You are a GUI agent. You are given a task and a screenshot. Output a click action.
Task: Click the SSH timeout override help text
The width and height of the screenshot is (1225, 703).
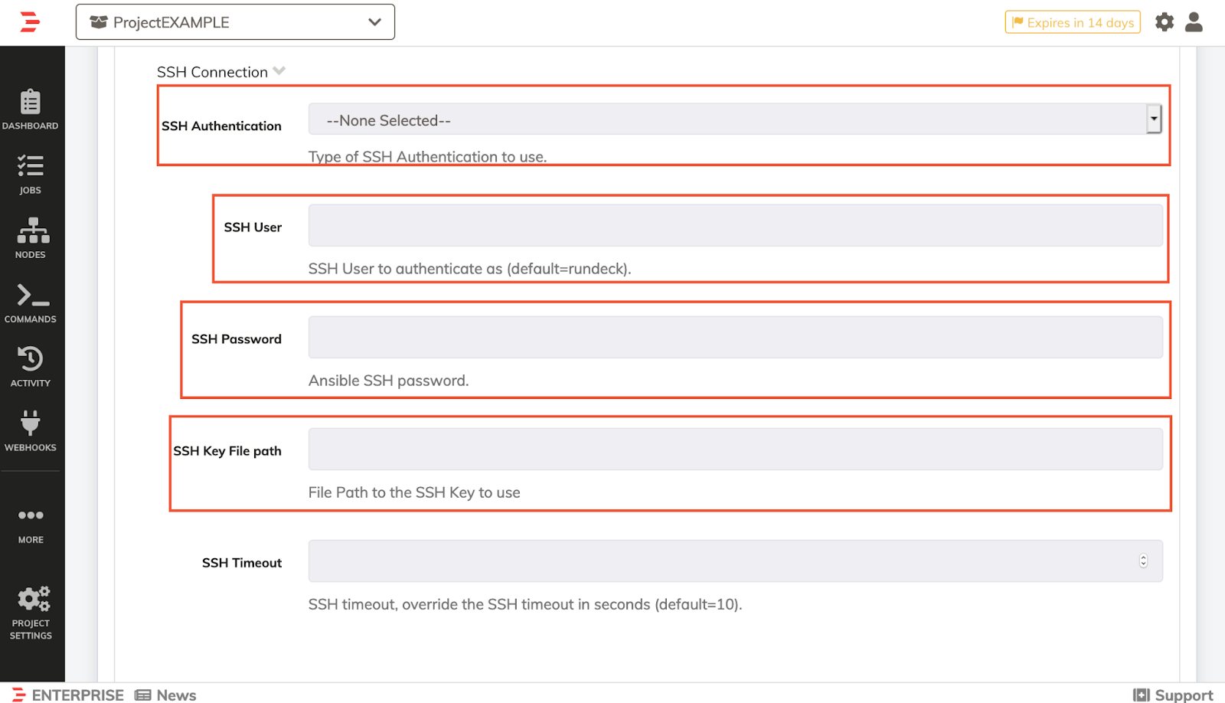(x=525, y=604)
